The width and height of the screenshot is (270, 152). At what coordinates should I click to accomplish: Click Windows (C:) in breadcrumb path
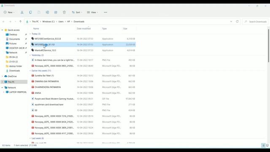(49, 22)
